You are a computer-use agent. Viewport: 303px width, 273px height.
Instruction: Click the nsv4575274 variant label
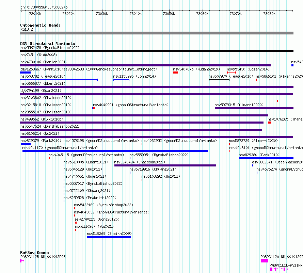pos(280,169)
